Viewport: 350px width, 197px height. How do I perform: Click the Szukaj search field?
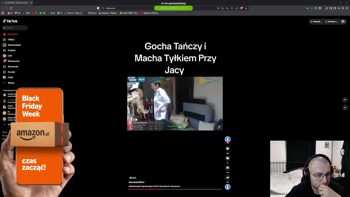15,28
